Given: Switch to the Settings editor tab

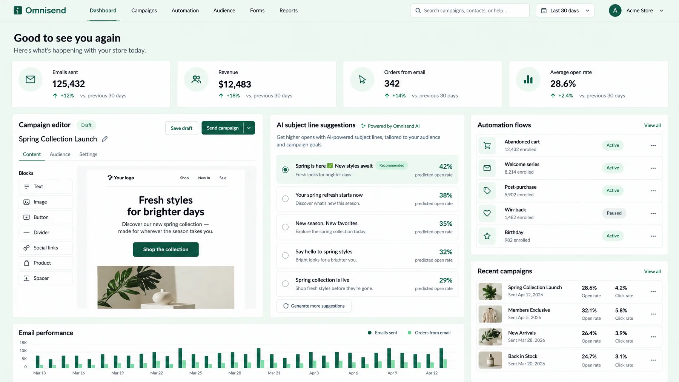Looking at the screenshot, I should 88,154.
